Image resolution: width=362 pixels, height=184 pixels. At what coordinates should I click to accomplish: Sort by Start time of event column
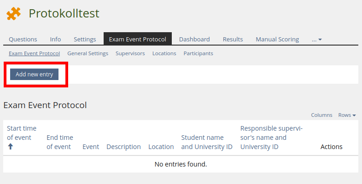pos(21,132)
